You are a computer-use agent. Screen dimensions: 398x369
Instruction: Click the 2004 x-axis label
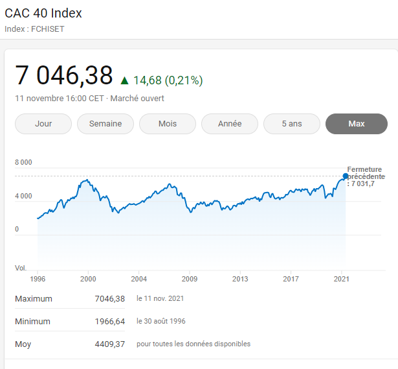139,279
